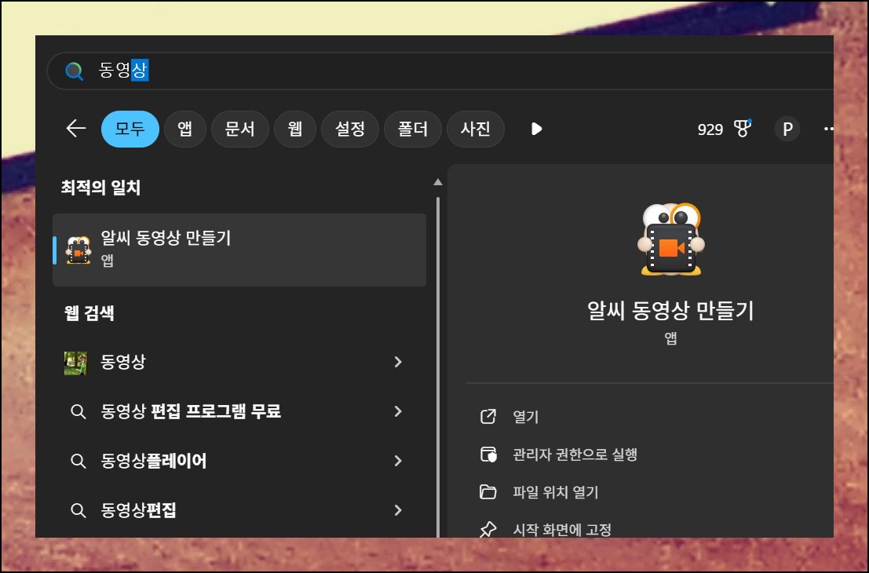Screen dimensions: 869x573
Task: Show more filters with play arrow
Action: click(536, 129)
